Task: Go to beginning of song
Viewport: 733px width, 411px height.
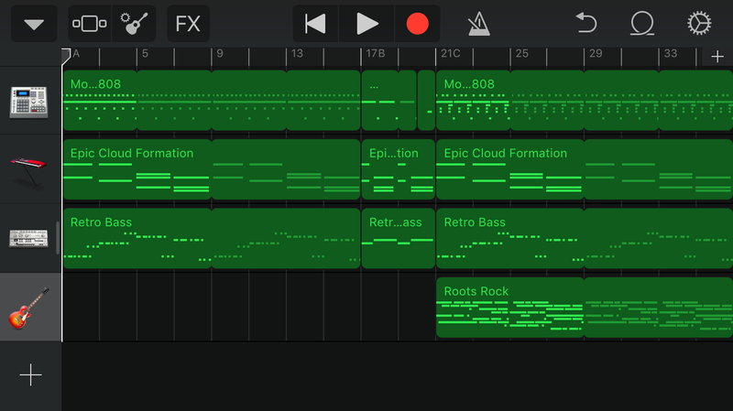Action: click(315, 24)
